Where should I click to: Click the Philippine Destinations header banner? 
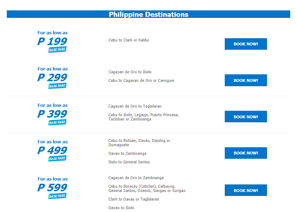point(148,14)
